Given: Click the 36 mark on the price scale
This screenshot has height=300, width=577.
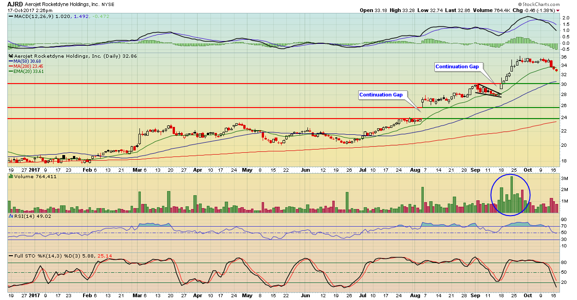Looking at the screenshot, I should [565, 57].
